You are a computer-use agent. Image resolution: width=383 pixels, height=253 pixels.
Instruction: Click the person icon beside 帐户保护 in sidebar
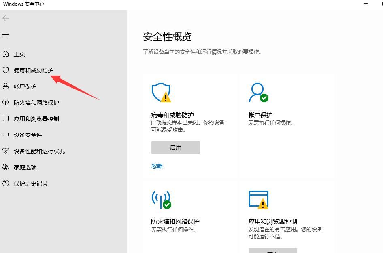pos(6,86)
